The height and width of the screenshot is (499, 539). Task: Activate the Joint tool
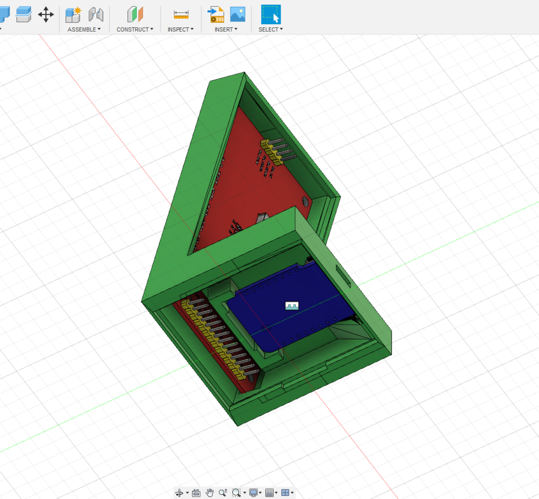pyautogui.click(x=96, y=15)
